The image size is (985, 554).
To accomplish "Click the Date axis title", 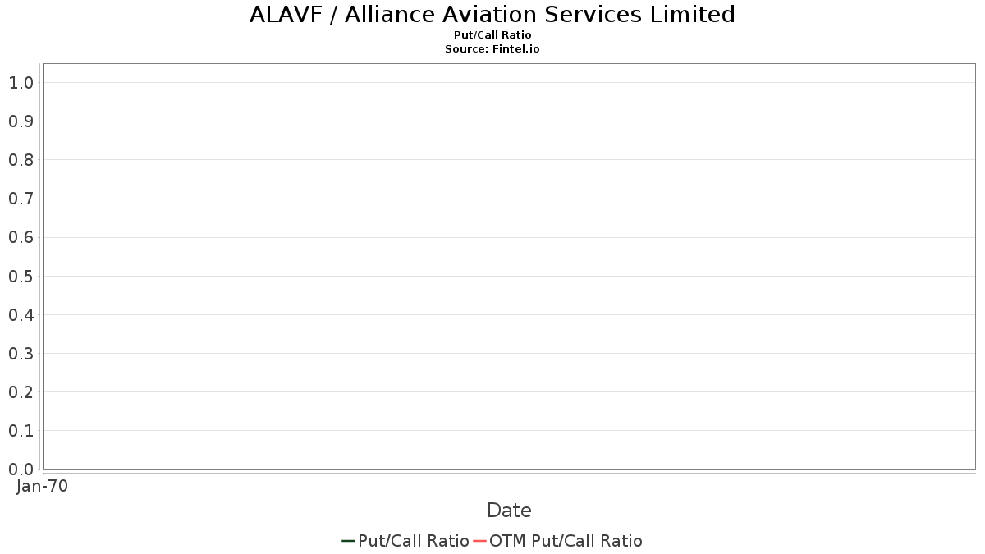I will [x=509, y=511].
